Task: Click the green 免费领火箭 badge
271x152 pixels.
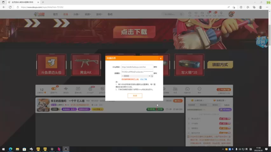Action: [x=155, y=109]
